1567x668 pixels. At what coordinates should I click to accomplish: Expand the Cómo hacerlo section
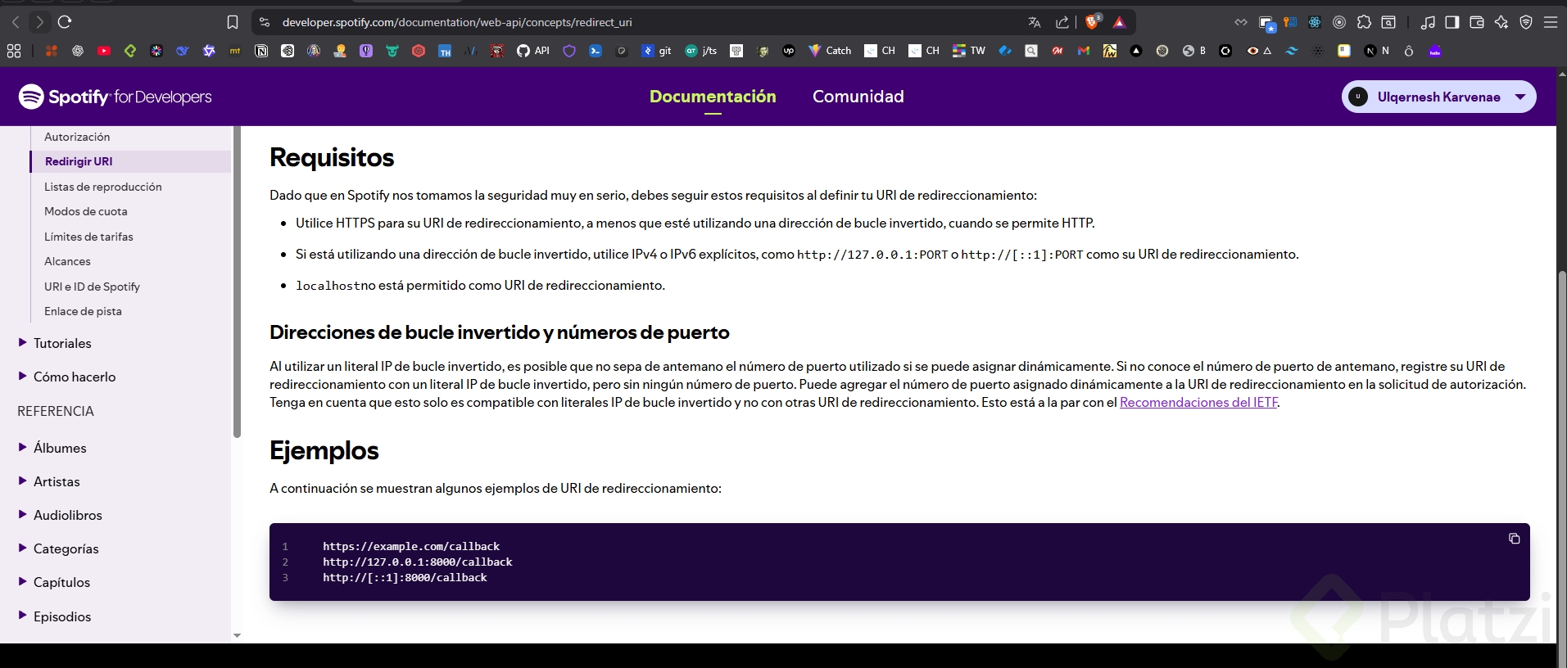tap(66, 377)
